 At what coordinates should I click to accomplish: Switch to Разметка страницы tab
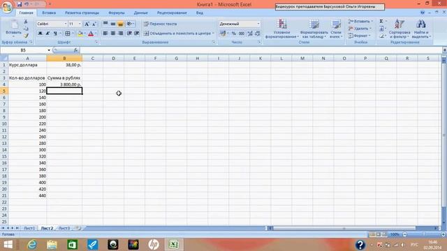coord(82,13)
